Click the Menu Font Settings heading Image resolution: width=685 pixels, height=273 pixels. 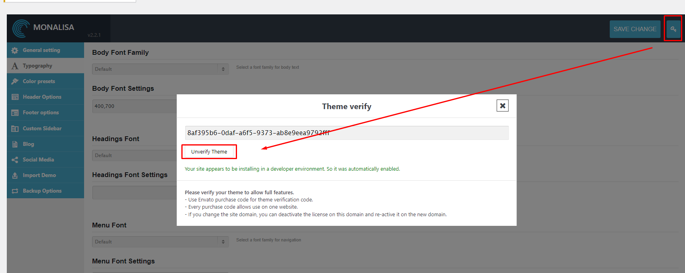pyautogui.click(x=123, y=261)
